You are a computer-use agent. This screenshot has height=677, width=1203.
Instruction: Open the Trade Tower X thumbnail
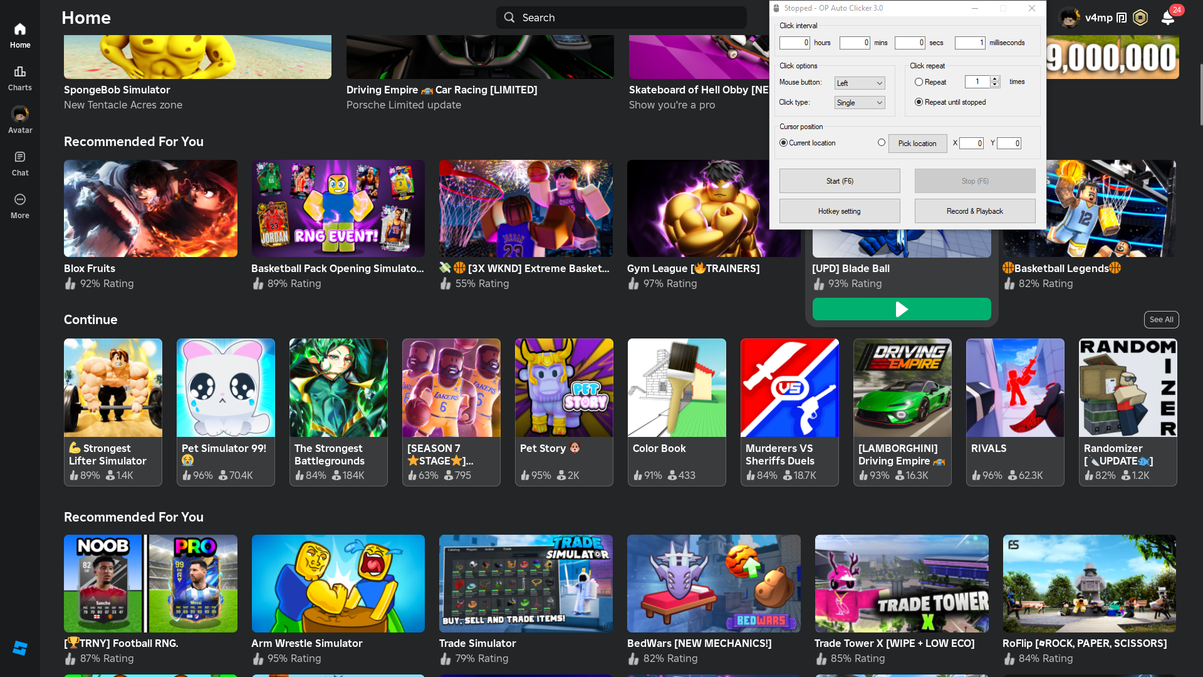[x=902, y=584]
